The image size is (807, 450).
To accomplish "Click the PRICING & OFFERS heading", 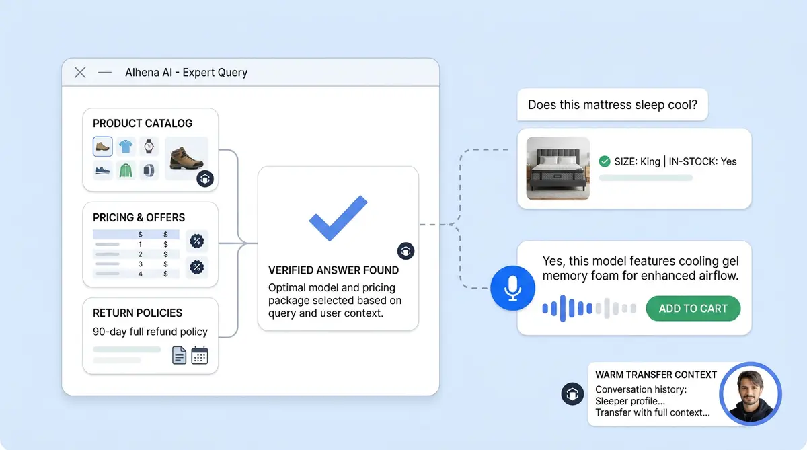I will [x=139, y=217].
